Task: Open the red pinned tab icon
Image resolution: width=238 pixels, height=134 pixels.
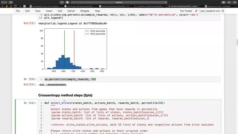Action: click(11, 6)
